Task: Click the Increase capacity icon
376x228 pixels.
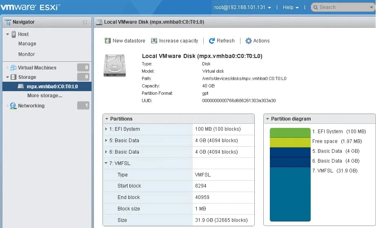Action: [x=154, y=41]
